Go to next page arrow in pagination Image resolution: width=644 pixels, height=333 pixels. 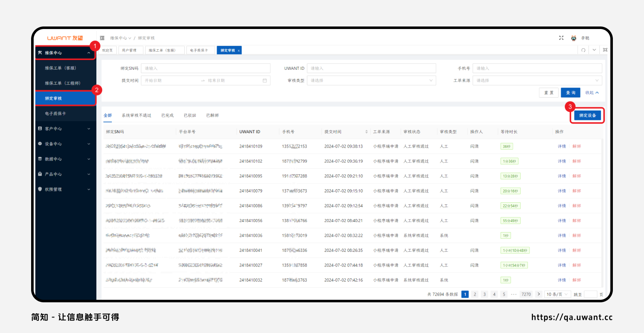click(x=538, y=294)
